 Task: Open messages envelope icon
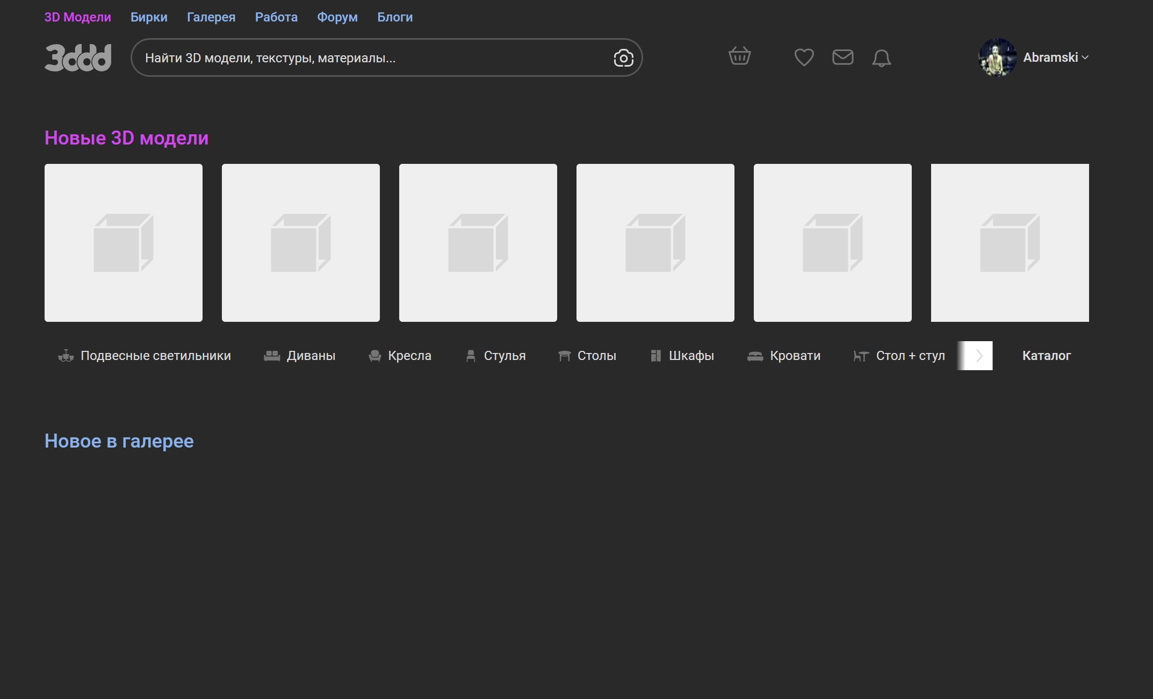[x=842, y=57]
